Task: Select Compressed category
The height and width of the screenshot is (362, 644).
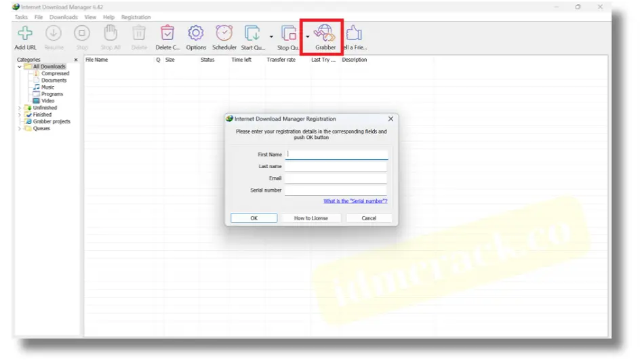Action: 55,73
